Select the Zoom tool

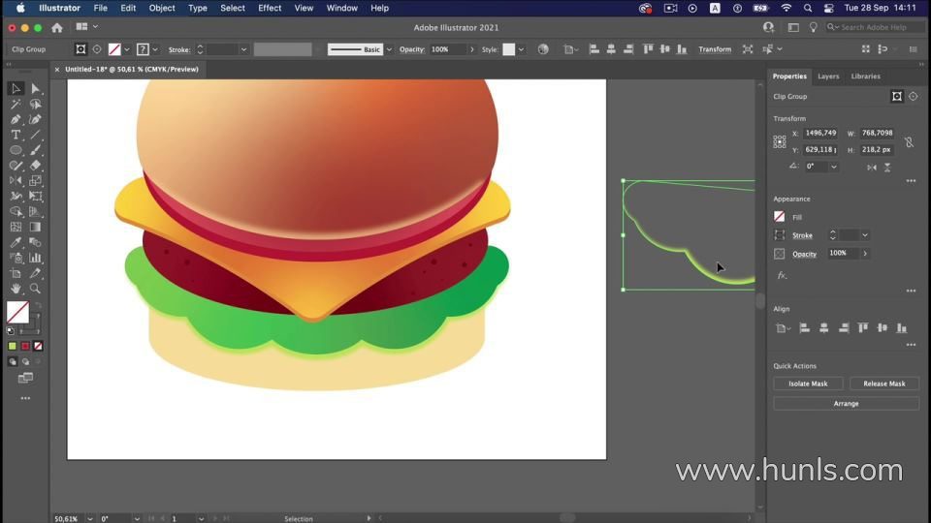36,289
